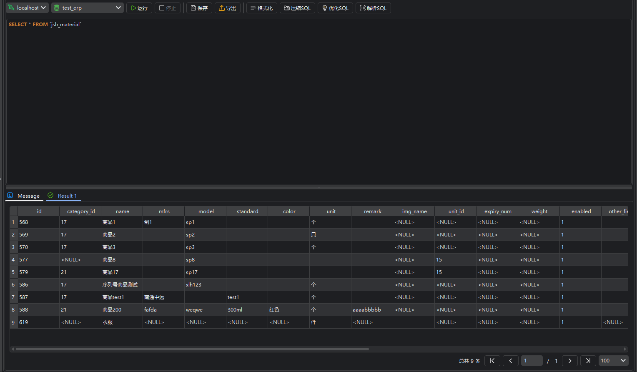The image size is (637, 372).
Task: Select the unit_id column header
Action: pyautogui.click(x=456, y=211)
